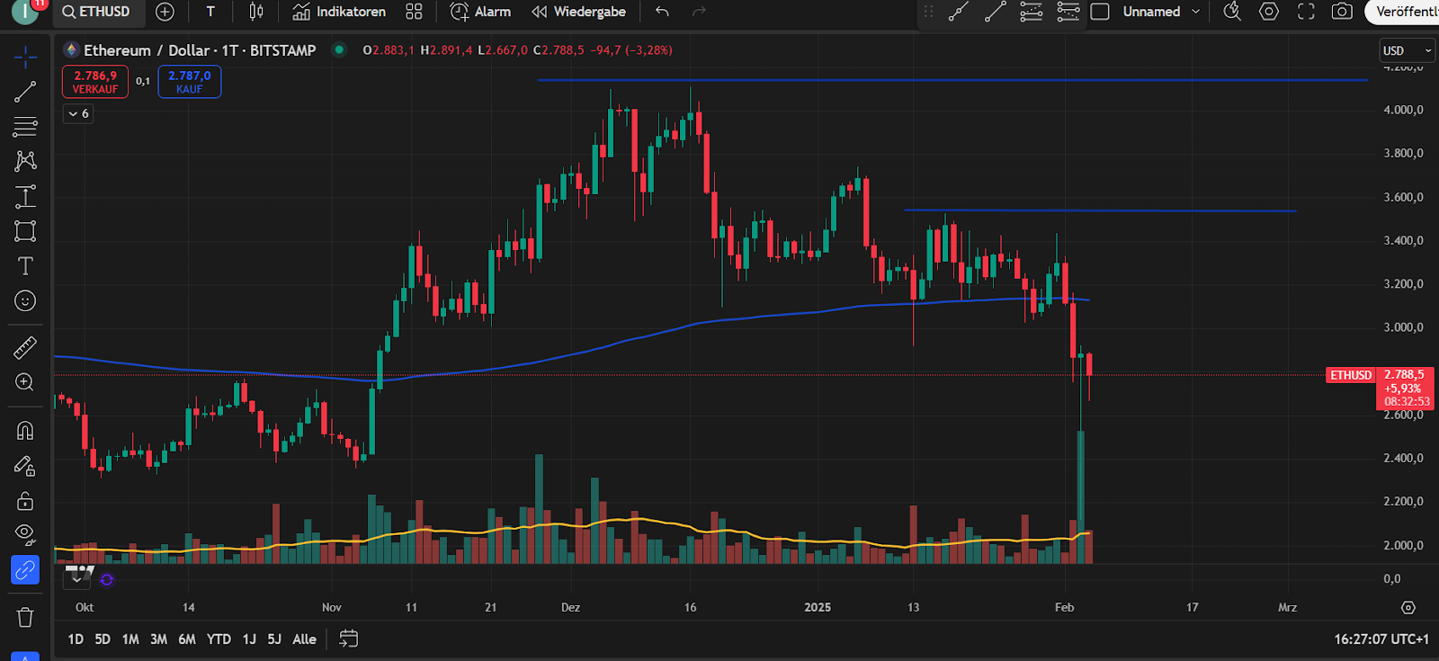This screenshot has height=661, width=1439.
Task: Select the Fibonacci retracement tool group
Action: coord(25,127)
